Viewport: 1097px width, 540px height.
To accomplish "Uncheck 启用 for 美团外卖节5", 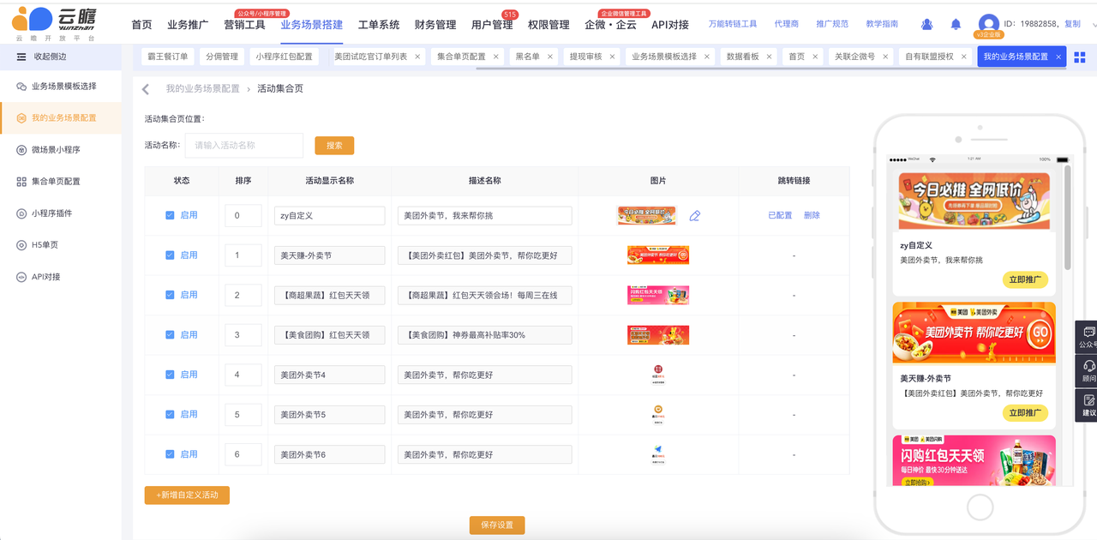I will click(x=170, y=415).
